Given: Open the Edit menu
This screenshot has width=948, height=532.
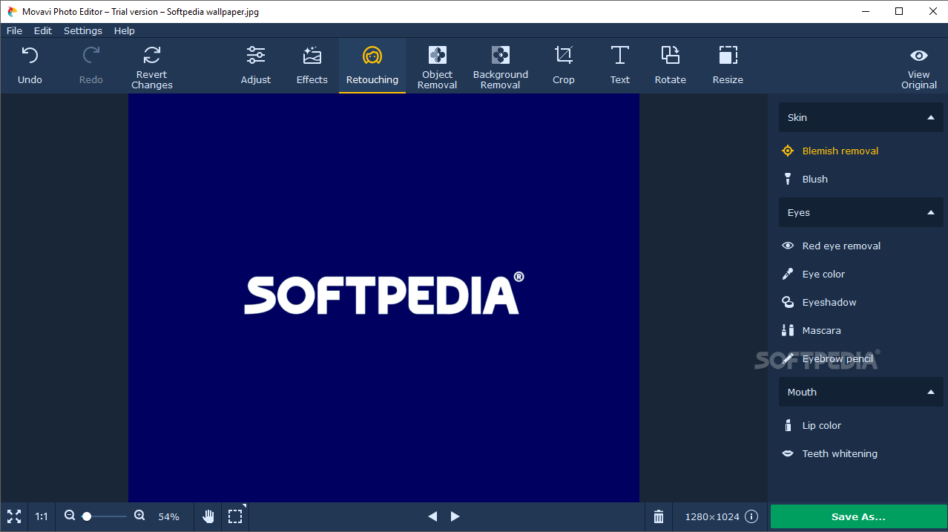Looking at the screenshot, I should pyautogui.click(x=43, y=30).
